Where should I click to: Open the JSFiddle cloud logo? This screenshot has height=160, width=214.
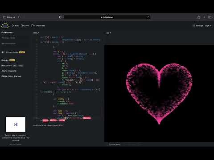[5, 25]
